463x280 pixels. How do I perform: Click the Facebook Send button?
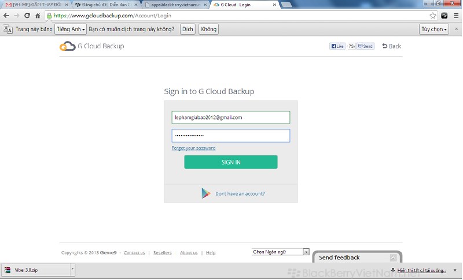(365, 46)
